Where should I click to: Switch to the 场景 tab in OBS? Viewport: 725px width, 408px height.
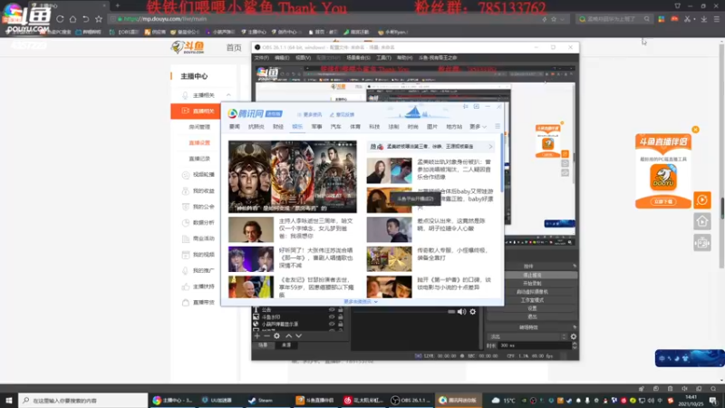263,345
